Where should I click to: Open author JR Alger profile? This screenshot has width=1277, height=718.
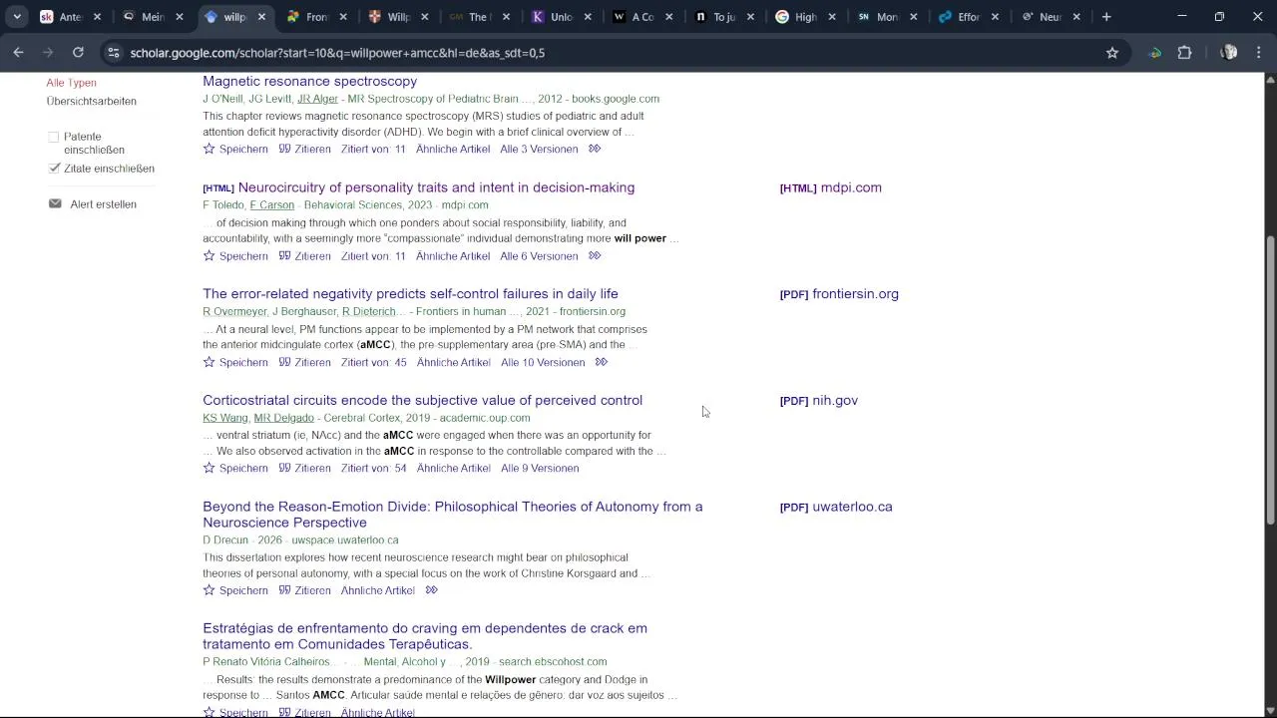(x=317, y=99)
